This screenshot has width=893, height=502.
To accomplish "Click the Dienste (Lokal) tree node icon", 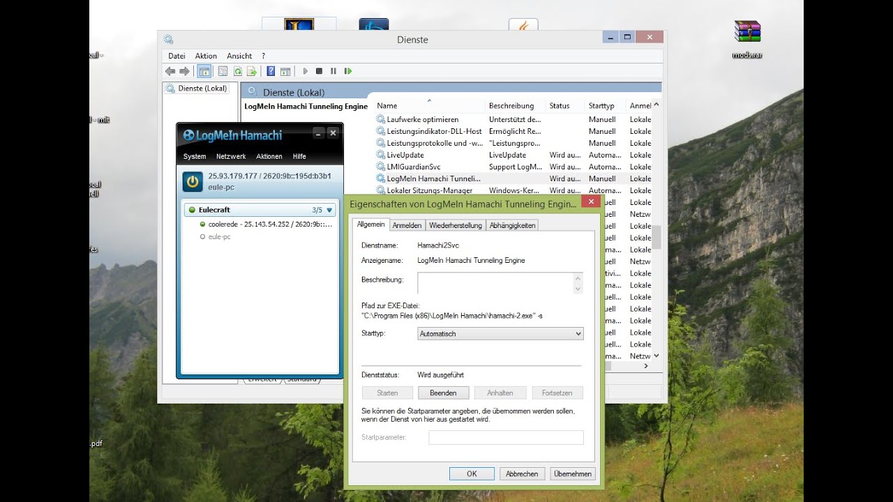I will [170, 89].
